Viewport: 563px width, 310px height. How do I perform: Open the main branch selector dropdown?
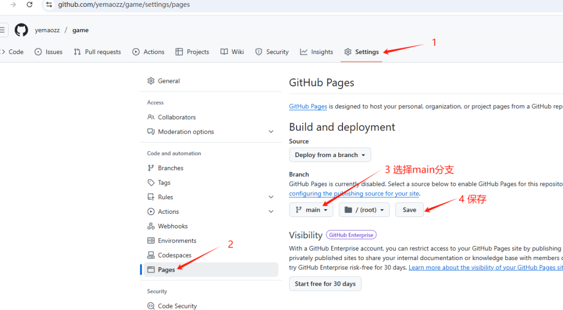(x=311, y=210)
